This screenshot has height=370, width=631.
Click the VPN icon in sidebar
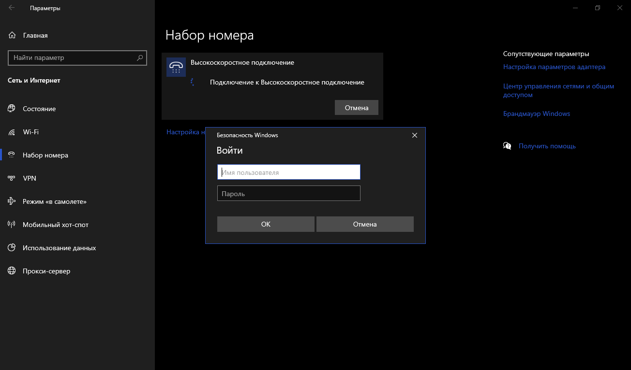[12, 178]
